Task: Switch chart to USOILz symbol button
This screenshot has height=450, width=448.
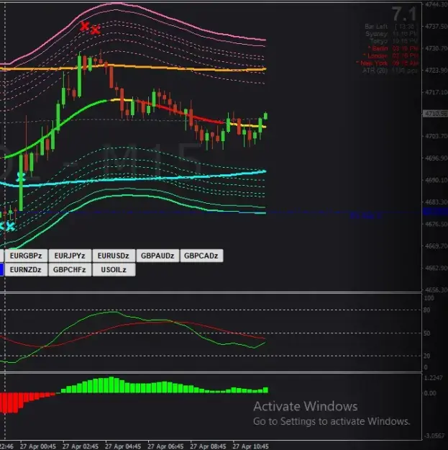Action: point(114,270)
